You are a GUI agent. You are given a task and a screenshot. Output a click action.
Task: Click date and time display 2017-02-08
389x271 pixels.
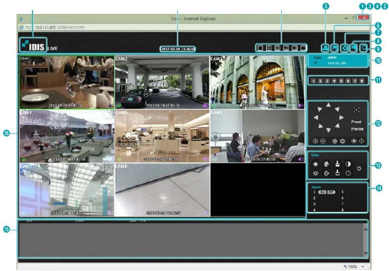pos(178,49)
